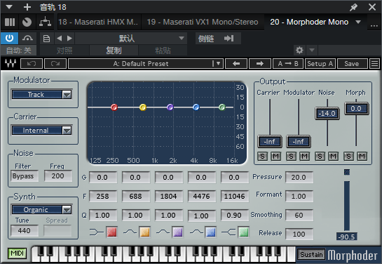382x264 pixels.
Task: Show the routing diagram icon
Action: (45, 22)
